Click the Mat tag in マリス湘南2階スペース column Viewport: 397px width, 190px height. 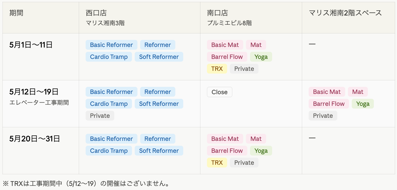(x=357, y=92)
